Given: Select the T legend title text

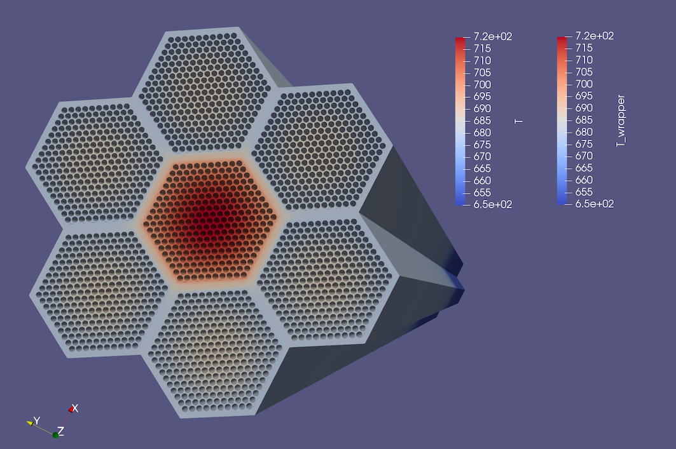Looking at the screenshot, I should point(520,121).
